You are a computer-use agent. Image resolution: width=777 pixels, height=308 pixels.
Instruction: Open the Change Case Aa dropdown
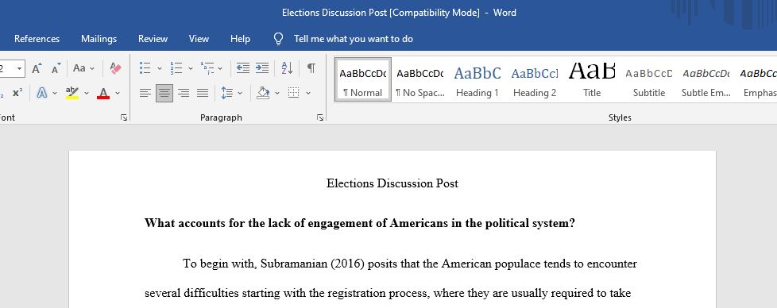click(x=83, y=67)
